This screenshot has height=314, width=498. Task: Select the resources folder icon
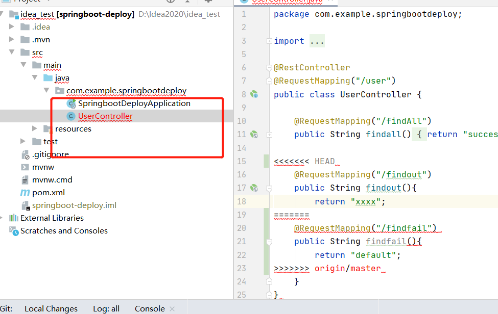coord(48,128)
